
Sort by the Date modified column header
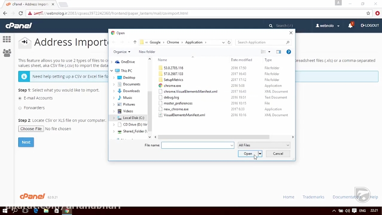coord(242,60)
